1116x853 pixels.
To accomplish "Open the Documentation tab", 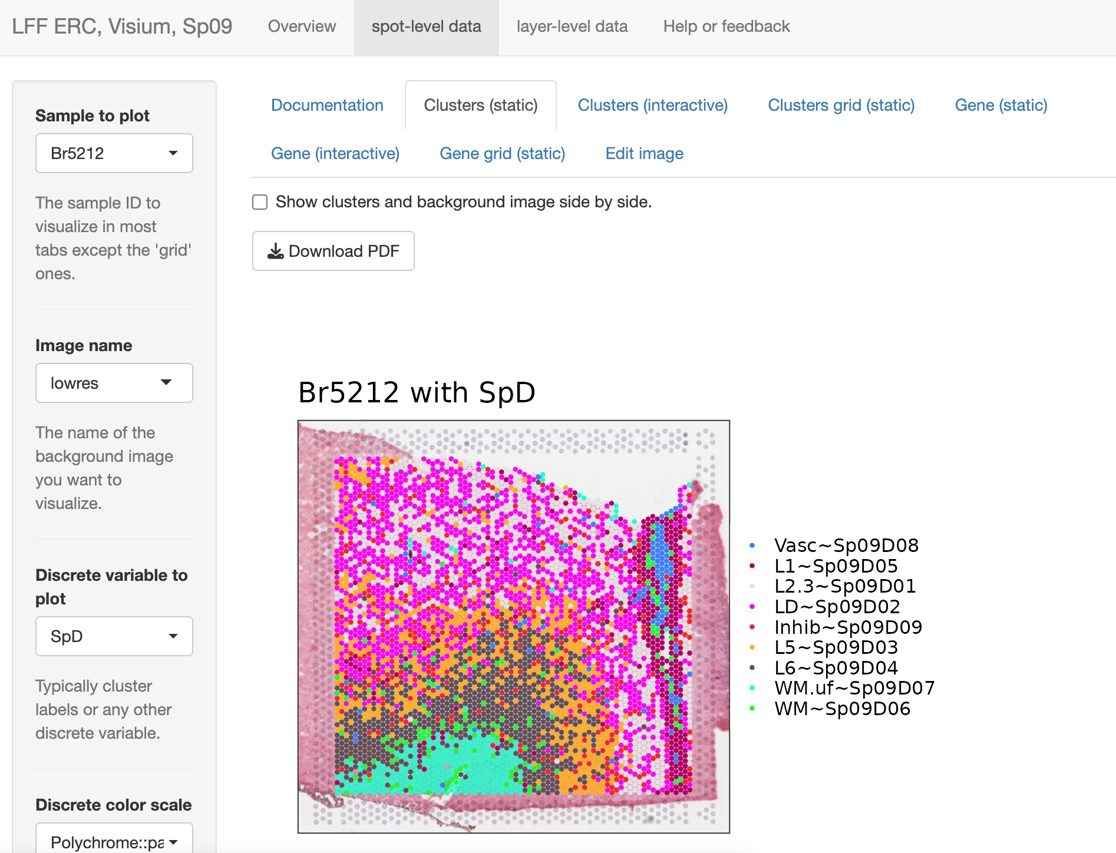I will (327, 105).
